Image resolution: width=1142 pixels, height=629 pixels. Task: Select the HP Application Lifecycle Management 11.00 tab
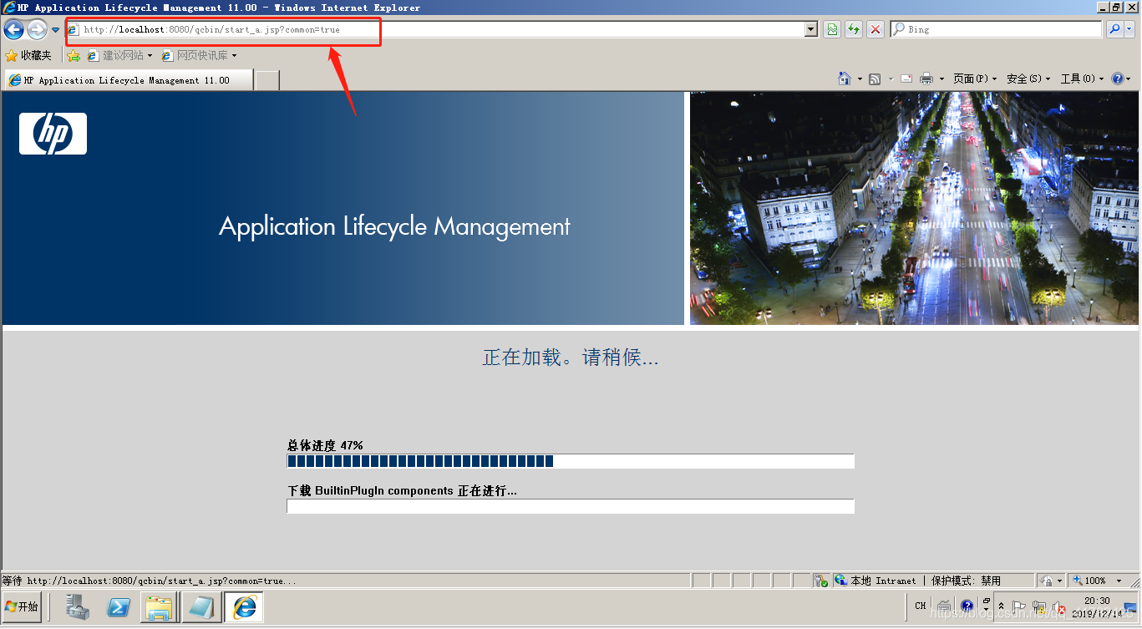(129, 80)
